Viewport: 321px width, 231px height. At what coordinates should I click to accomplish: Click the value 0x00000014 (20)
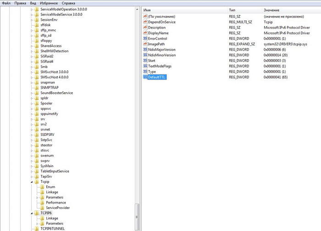point(276,55)
